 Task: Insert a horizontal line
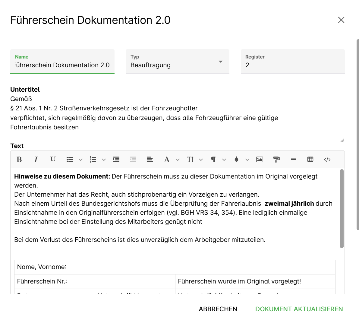[x=293, y=160]
